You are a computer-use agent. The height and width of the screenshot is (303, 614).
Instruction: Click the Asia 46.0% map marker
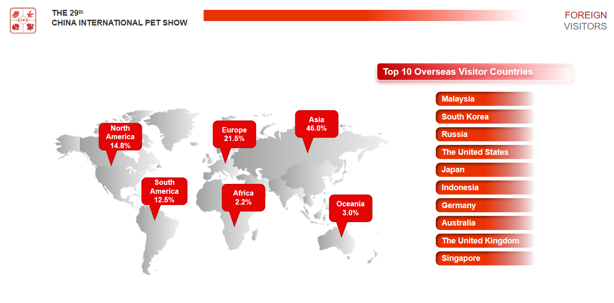[316, 124]
